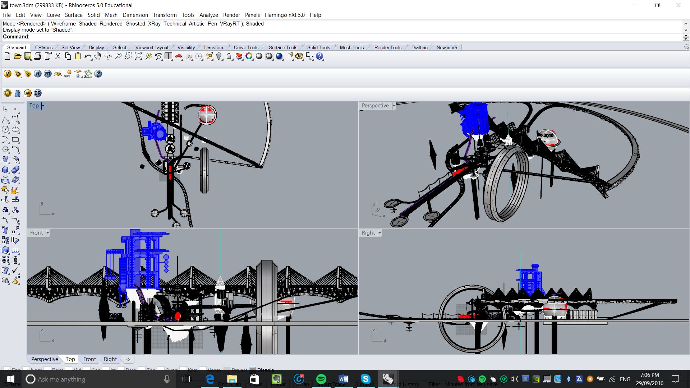Click the V-Ray RT real-time render icon
This screenshot has width=690, height=388.
[48, 74]
